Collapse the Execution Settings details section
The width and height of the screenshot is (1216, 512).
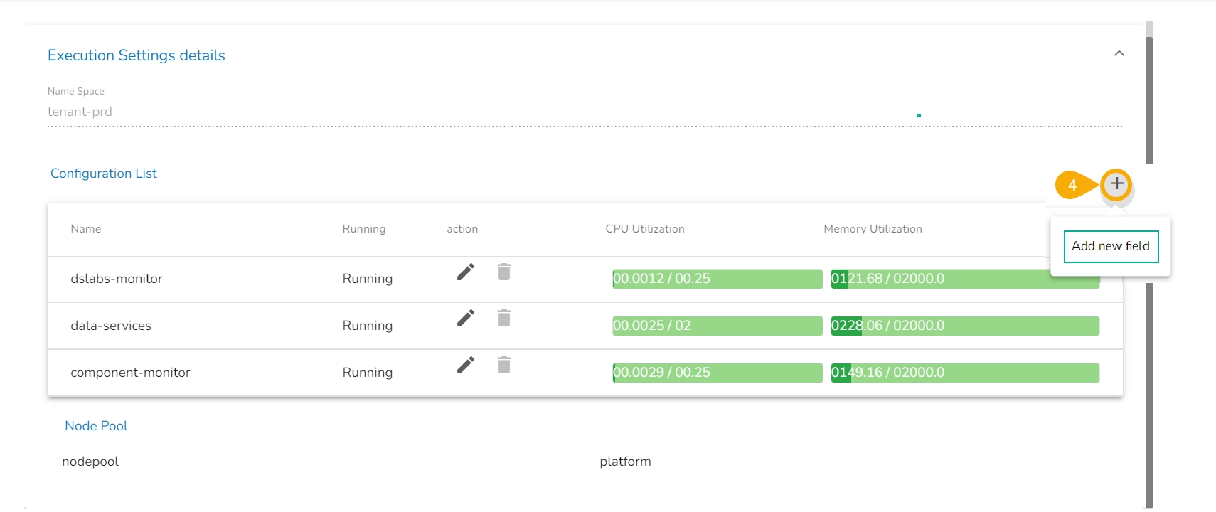click(x=1119, y=53)
